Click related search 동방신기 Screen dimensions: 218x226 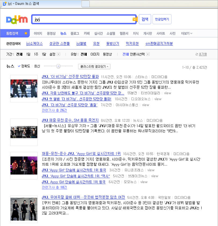click(x=112, y=44)
